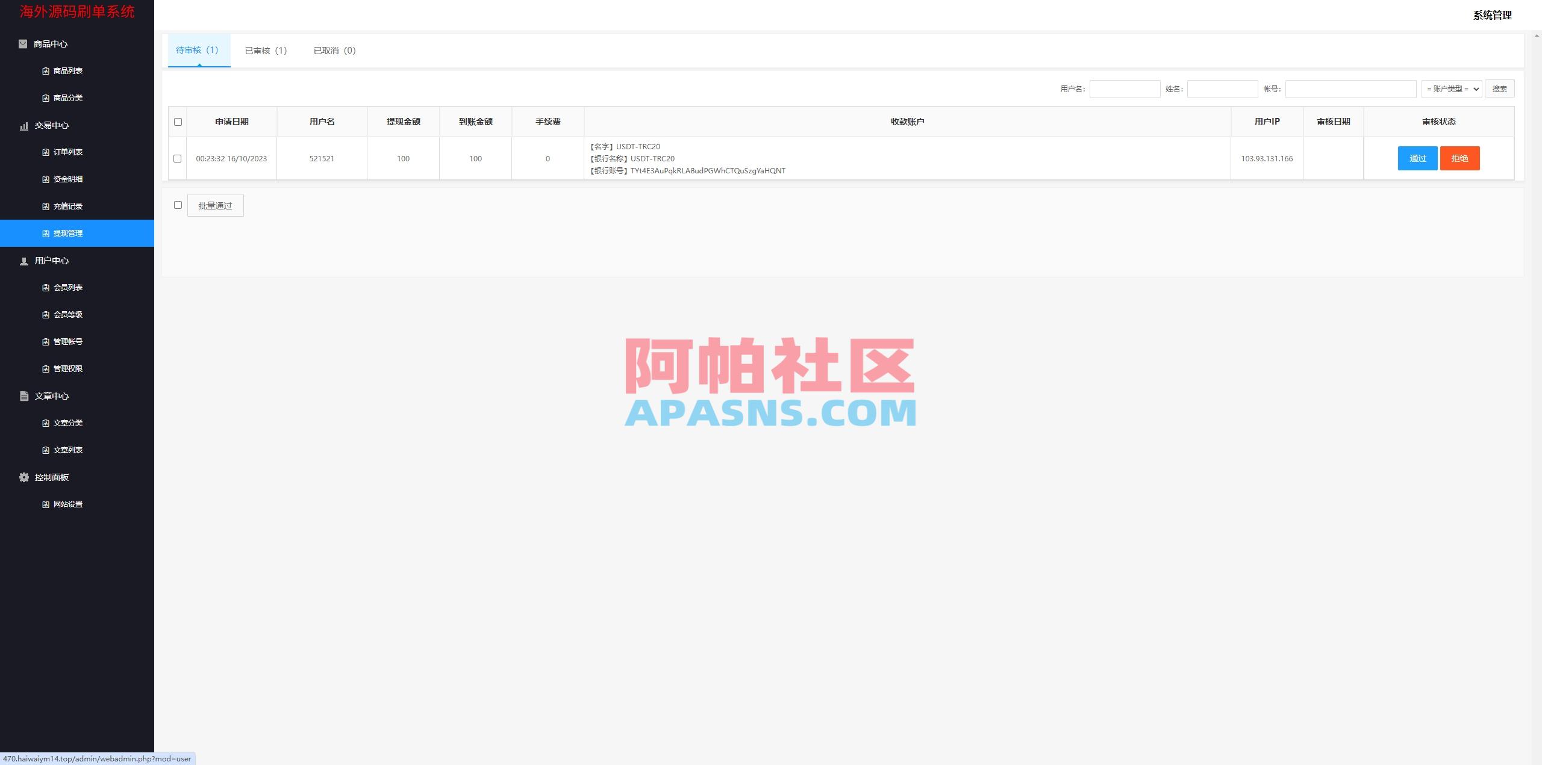Click the 搜索 search button
This screenshot has width=1542, height=765.
click(x=1500, y=88)
